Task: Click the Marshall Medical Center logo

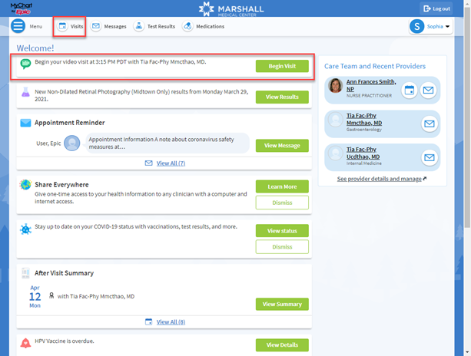Action: [x=231, y=8]
